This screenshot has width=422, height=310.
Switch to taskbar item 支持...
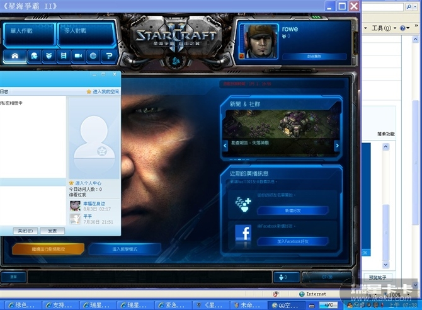[60, 305]
